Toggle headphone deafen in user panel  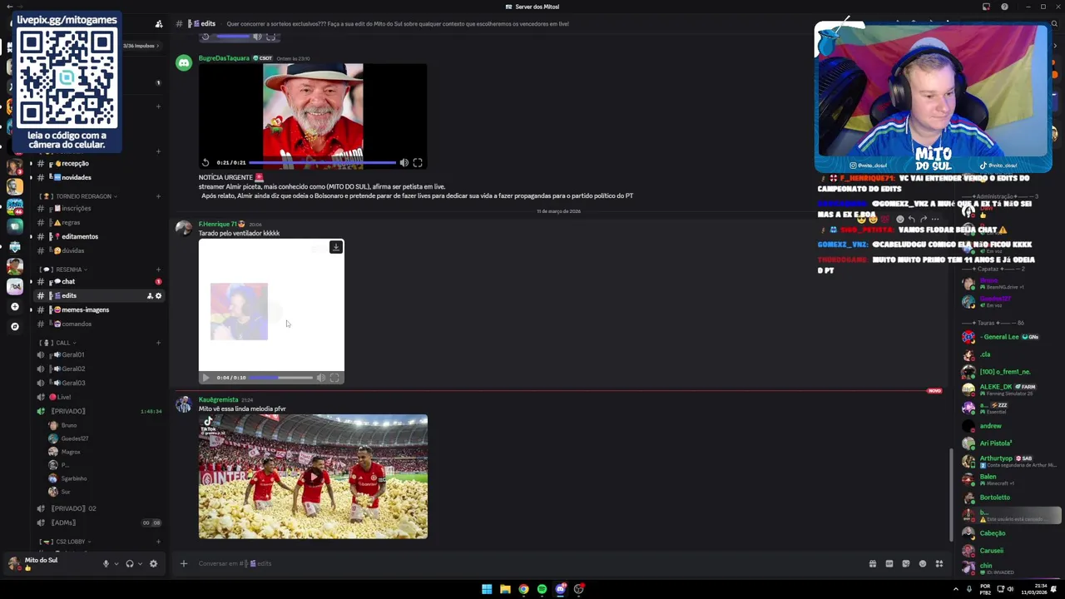(x=129, y=564)
